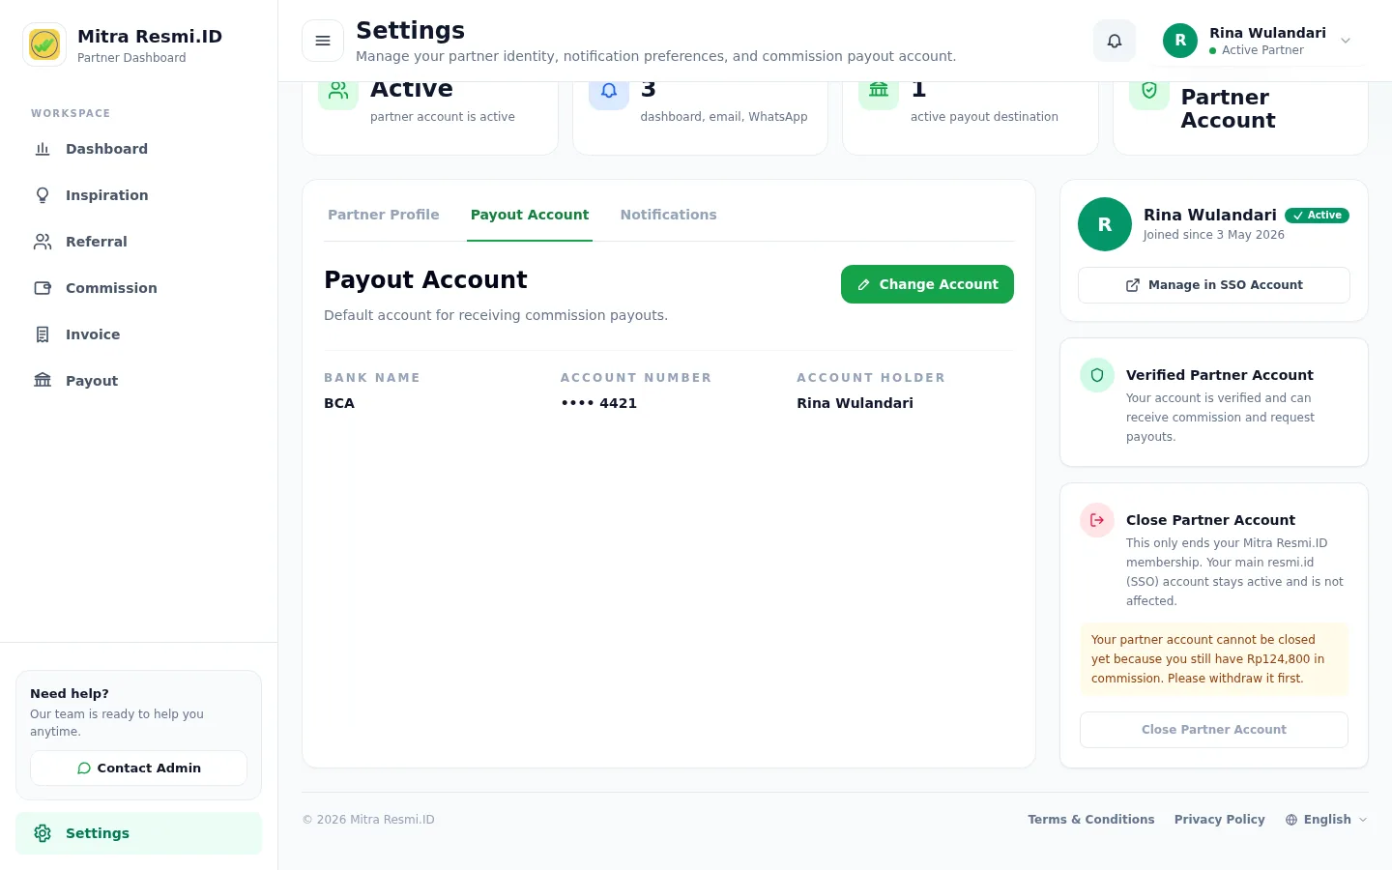Go to Referral in the sidebar
Viewport: 1392px width, 870px height.
138,242
